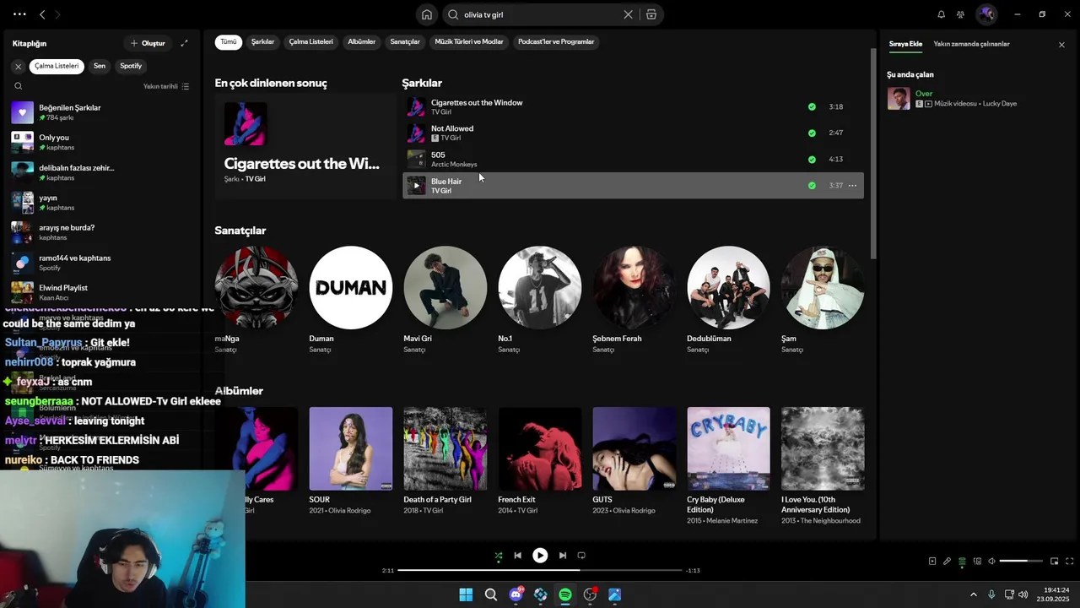
Task: Toggle the queue panel icon
Action: click(962, 562)
